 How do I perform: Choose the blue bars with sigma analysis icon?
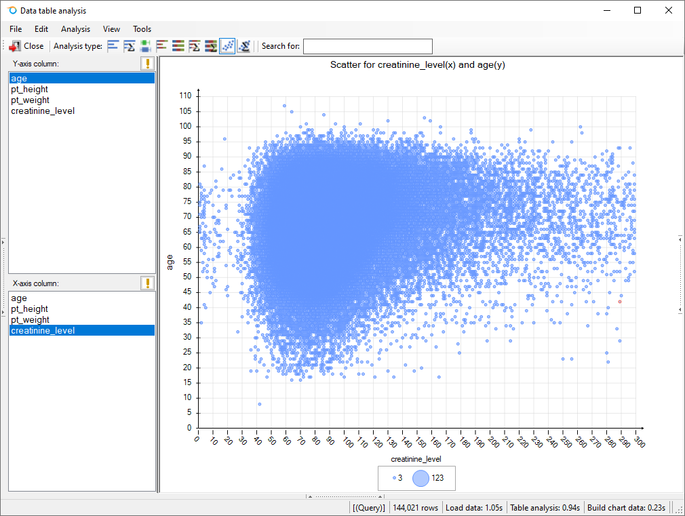[x=129, y=46]
